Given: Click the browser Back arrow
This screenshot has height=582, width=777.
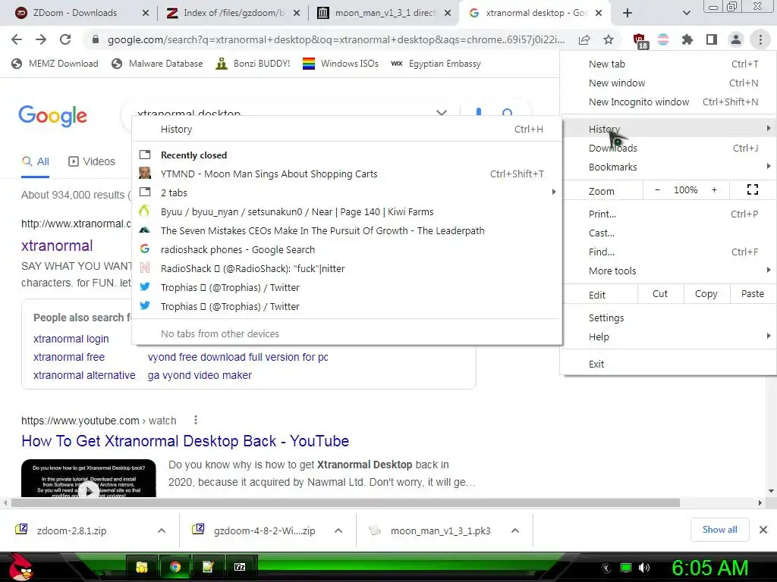Looking at the screenshot, I should click(17, 39).
